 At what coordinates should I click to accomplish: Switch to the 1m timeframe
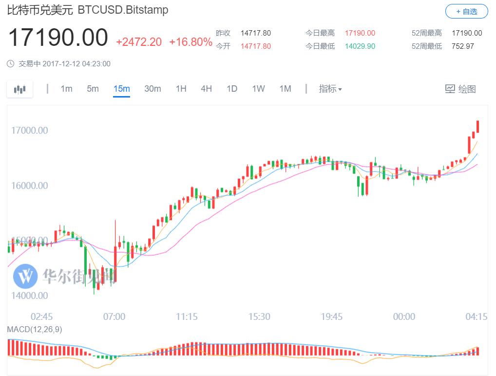pyautogui.click(x=66, y=89)
